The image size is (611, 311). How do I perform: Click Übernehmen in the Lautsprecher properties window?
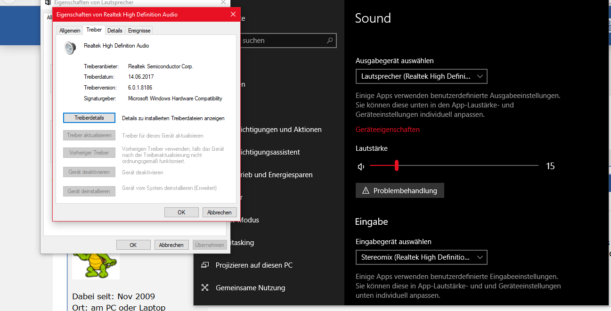[210, 245]
